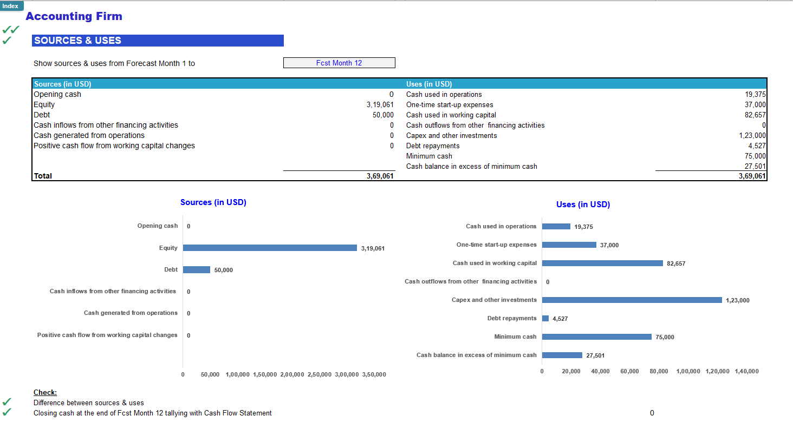Click the Index navigation button

(11, 6)
